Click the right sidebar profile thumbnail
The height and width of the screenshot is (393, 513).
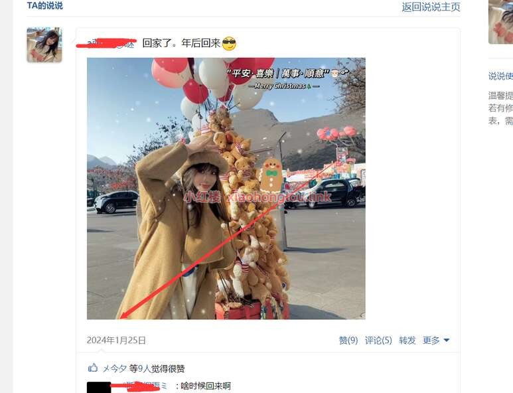(x=500, y=22)
